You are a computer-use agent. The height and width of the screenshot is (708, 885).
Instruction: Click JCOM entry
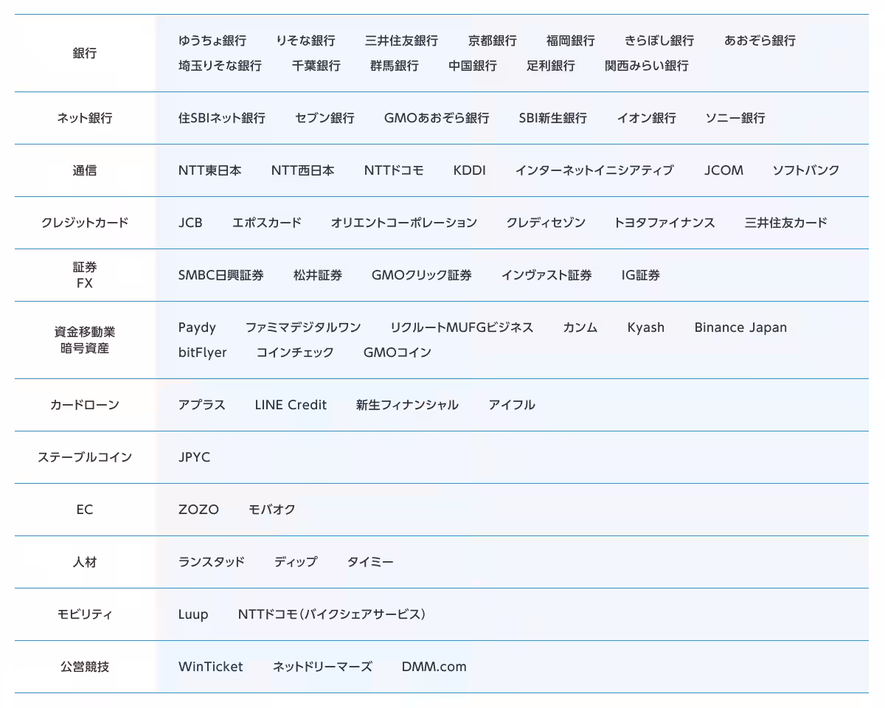click(723, 170)
